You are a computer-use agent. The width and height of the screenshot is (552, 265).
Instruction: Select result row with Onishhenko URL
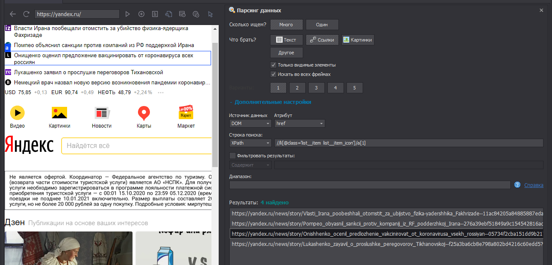[386, 234]
